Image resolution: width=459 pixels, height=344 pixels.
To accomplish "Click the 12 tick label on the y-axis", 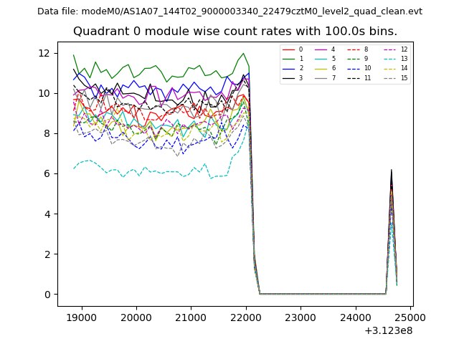I will click(43, 53).
